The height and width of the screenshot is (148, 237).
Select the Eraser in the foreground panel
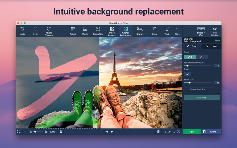tap(187, 74)
